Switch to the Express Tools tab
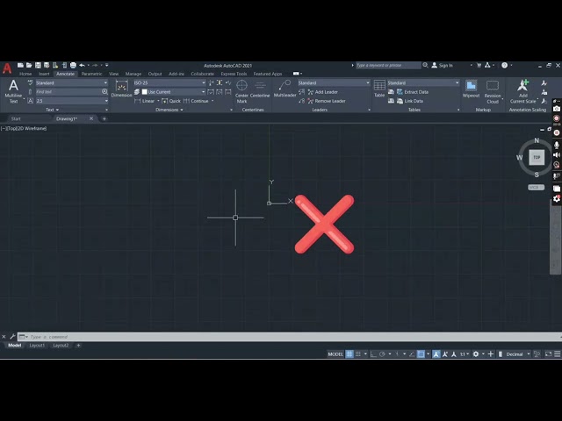Image resolution: width=562 pixels, height=421 pixels. [234, 74]
